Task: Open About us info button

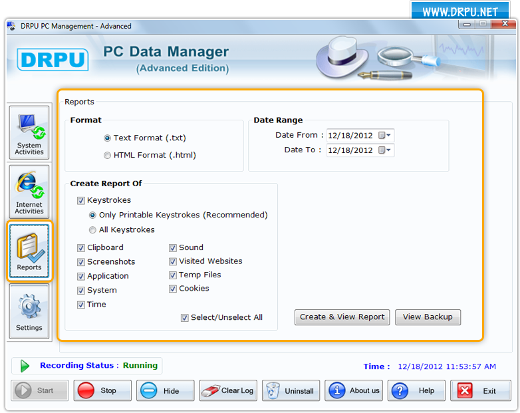Action: point(354,390)
